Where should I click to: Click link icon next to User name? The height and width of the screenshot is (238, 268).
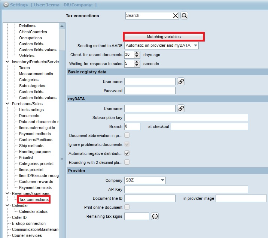[181, 82]
